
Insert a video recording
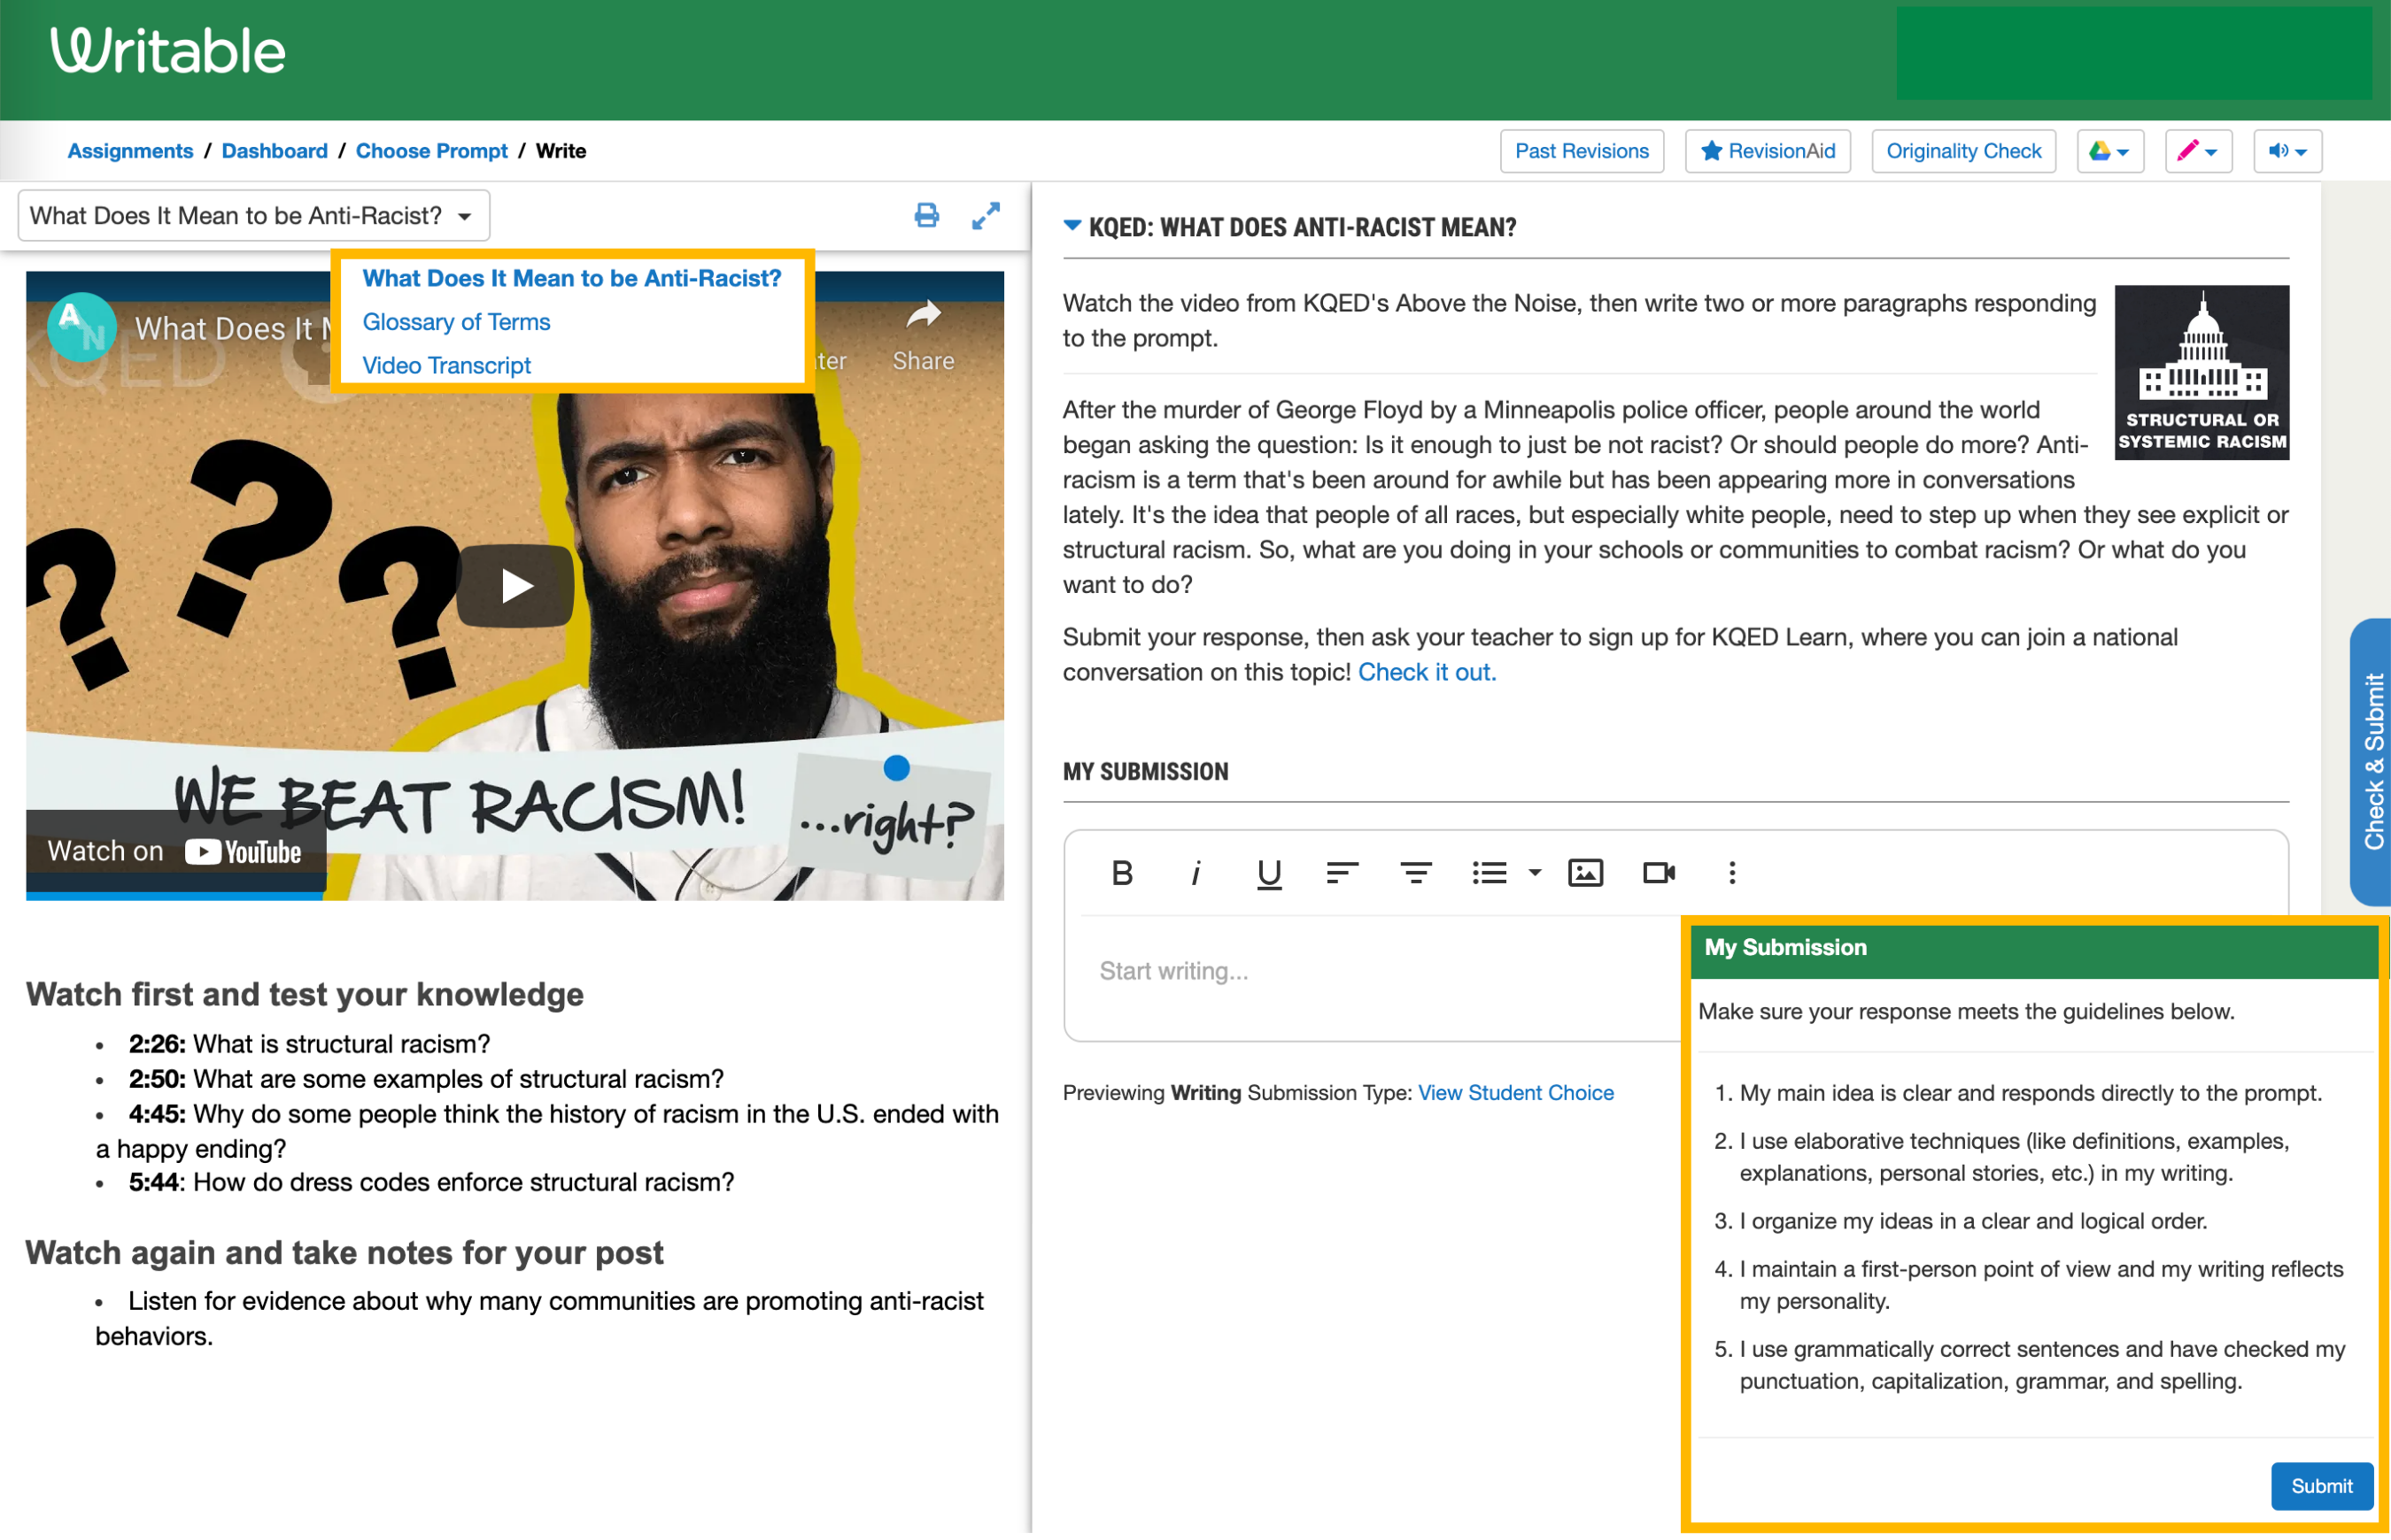1659,874
